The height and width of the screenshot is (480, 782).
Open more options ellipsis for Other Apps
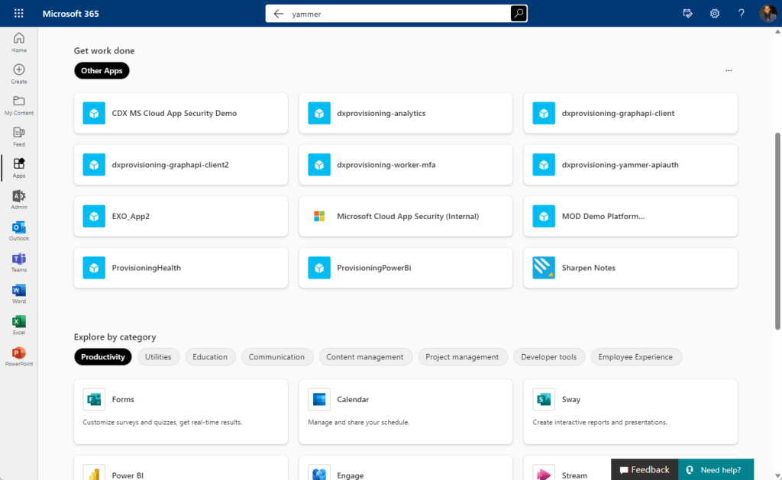(729, 71)
